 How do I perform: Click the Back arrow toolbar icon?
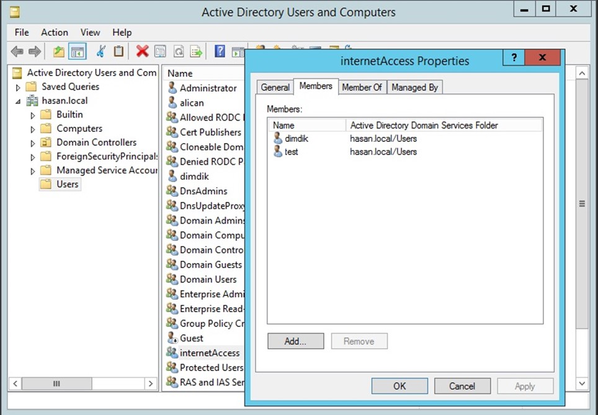(x=17, y=51)
